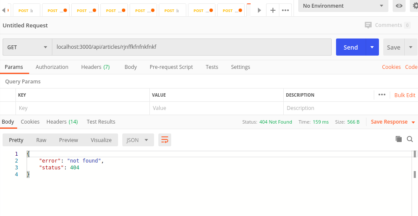Open Save Response dropdown
Screen dimensions: 418x216
coord(393,121)
